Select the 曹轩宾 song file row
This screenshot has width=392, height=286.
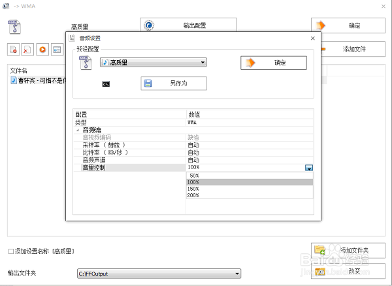coord(38,80)
